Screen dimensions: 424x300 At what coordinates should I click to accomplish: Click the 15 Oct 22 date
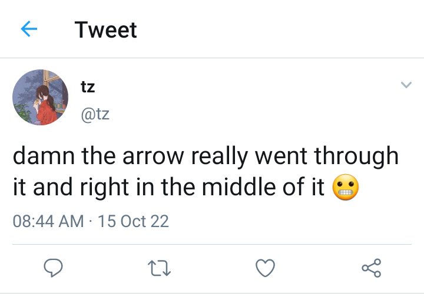[133, 221]
